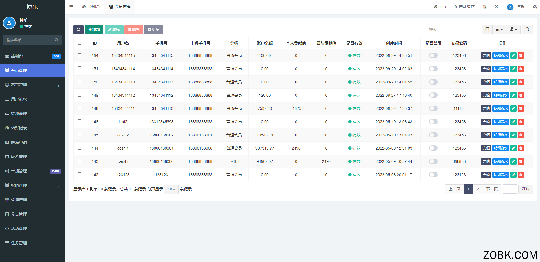Open 用户流水 in the sidebar
540x262 pixels.
32,99
